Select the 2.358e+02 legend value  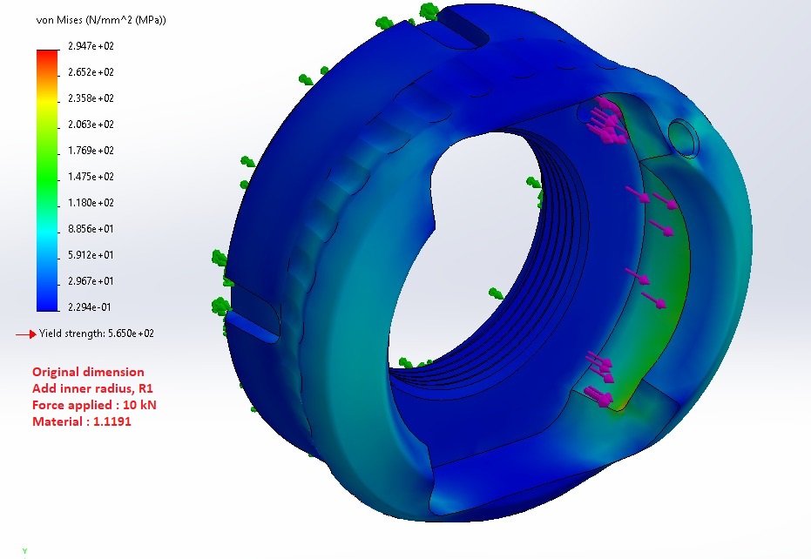91,98
